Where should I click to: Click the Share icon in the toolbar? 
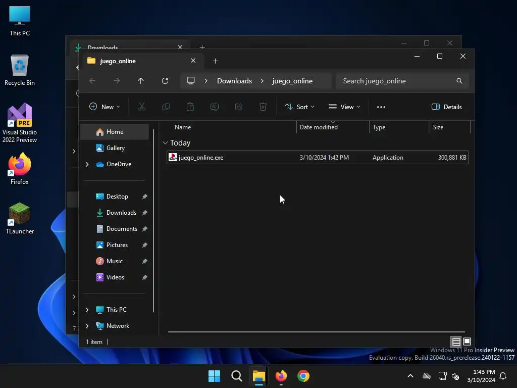[239, 107]
